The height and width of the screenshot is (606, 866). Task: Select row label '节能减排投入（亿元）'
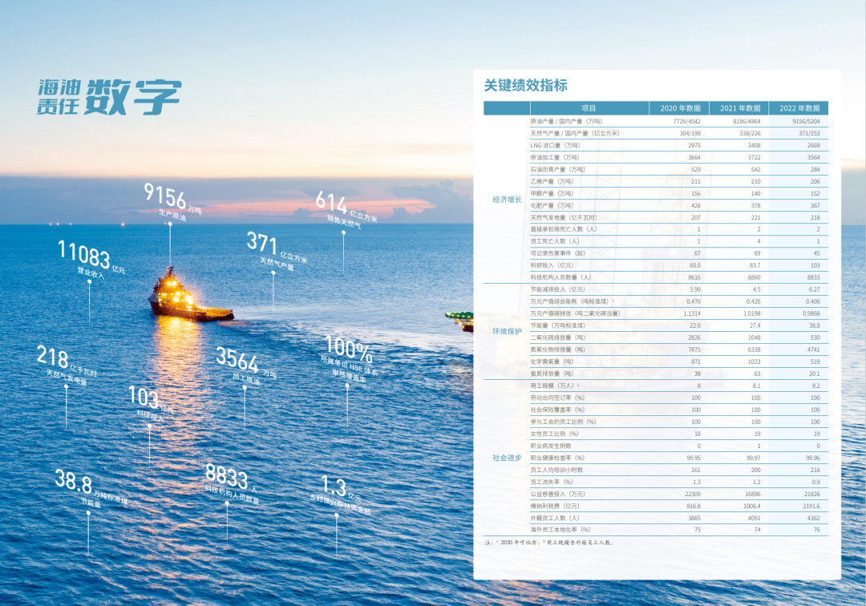(558, 289)
